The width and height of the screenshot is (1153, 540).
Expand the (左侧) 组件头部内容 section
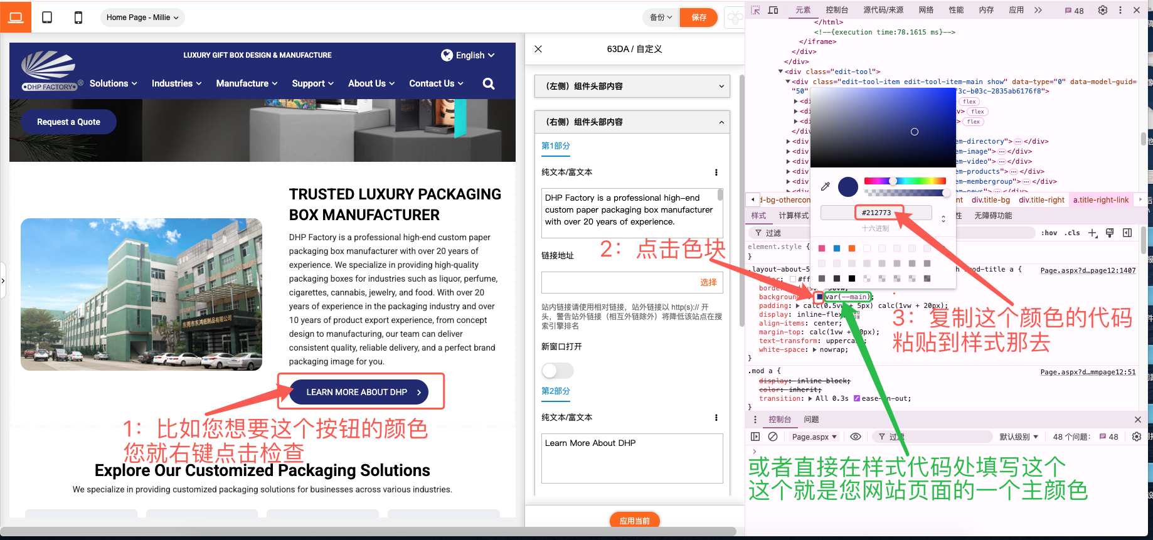pos(632,87)
